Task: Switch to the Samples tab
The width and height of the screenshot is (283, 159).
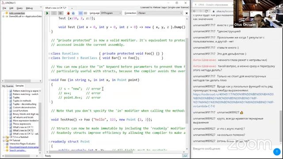Action: [19, 86]
